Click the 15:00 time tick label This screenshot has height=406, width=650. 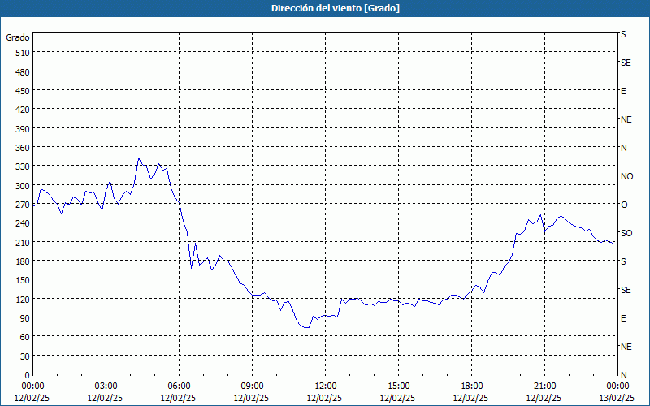[x=398, y=387]
